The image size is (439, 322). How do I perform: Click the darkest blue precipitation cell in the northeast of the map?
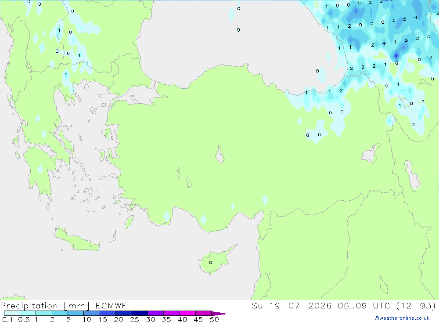pos(396,56)
